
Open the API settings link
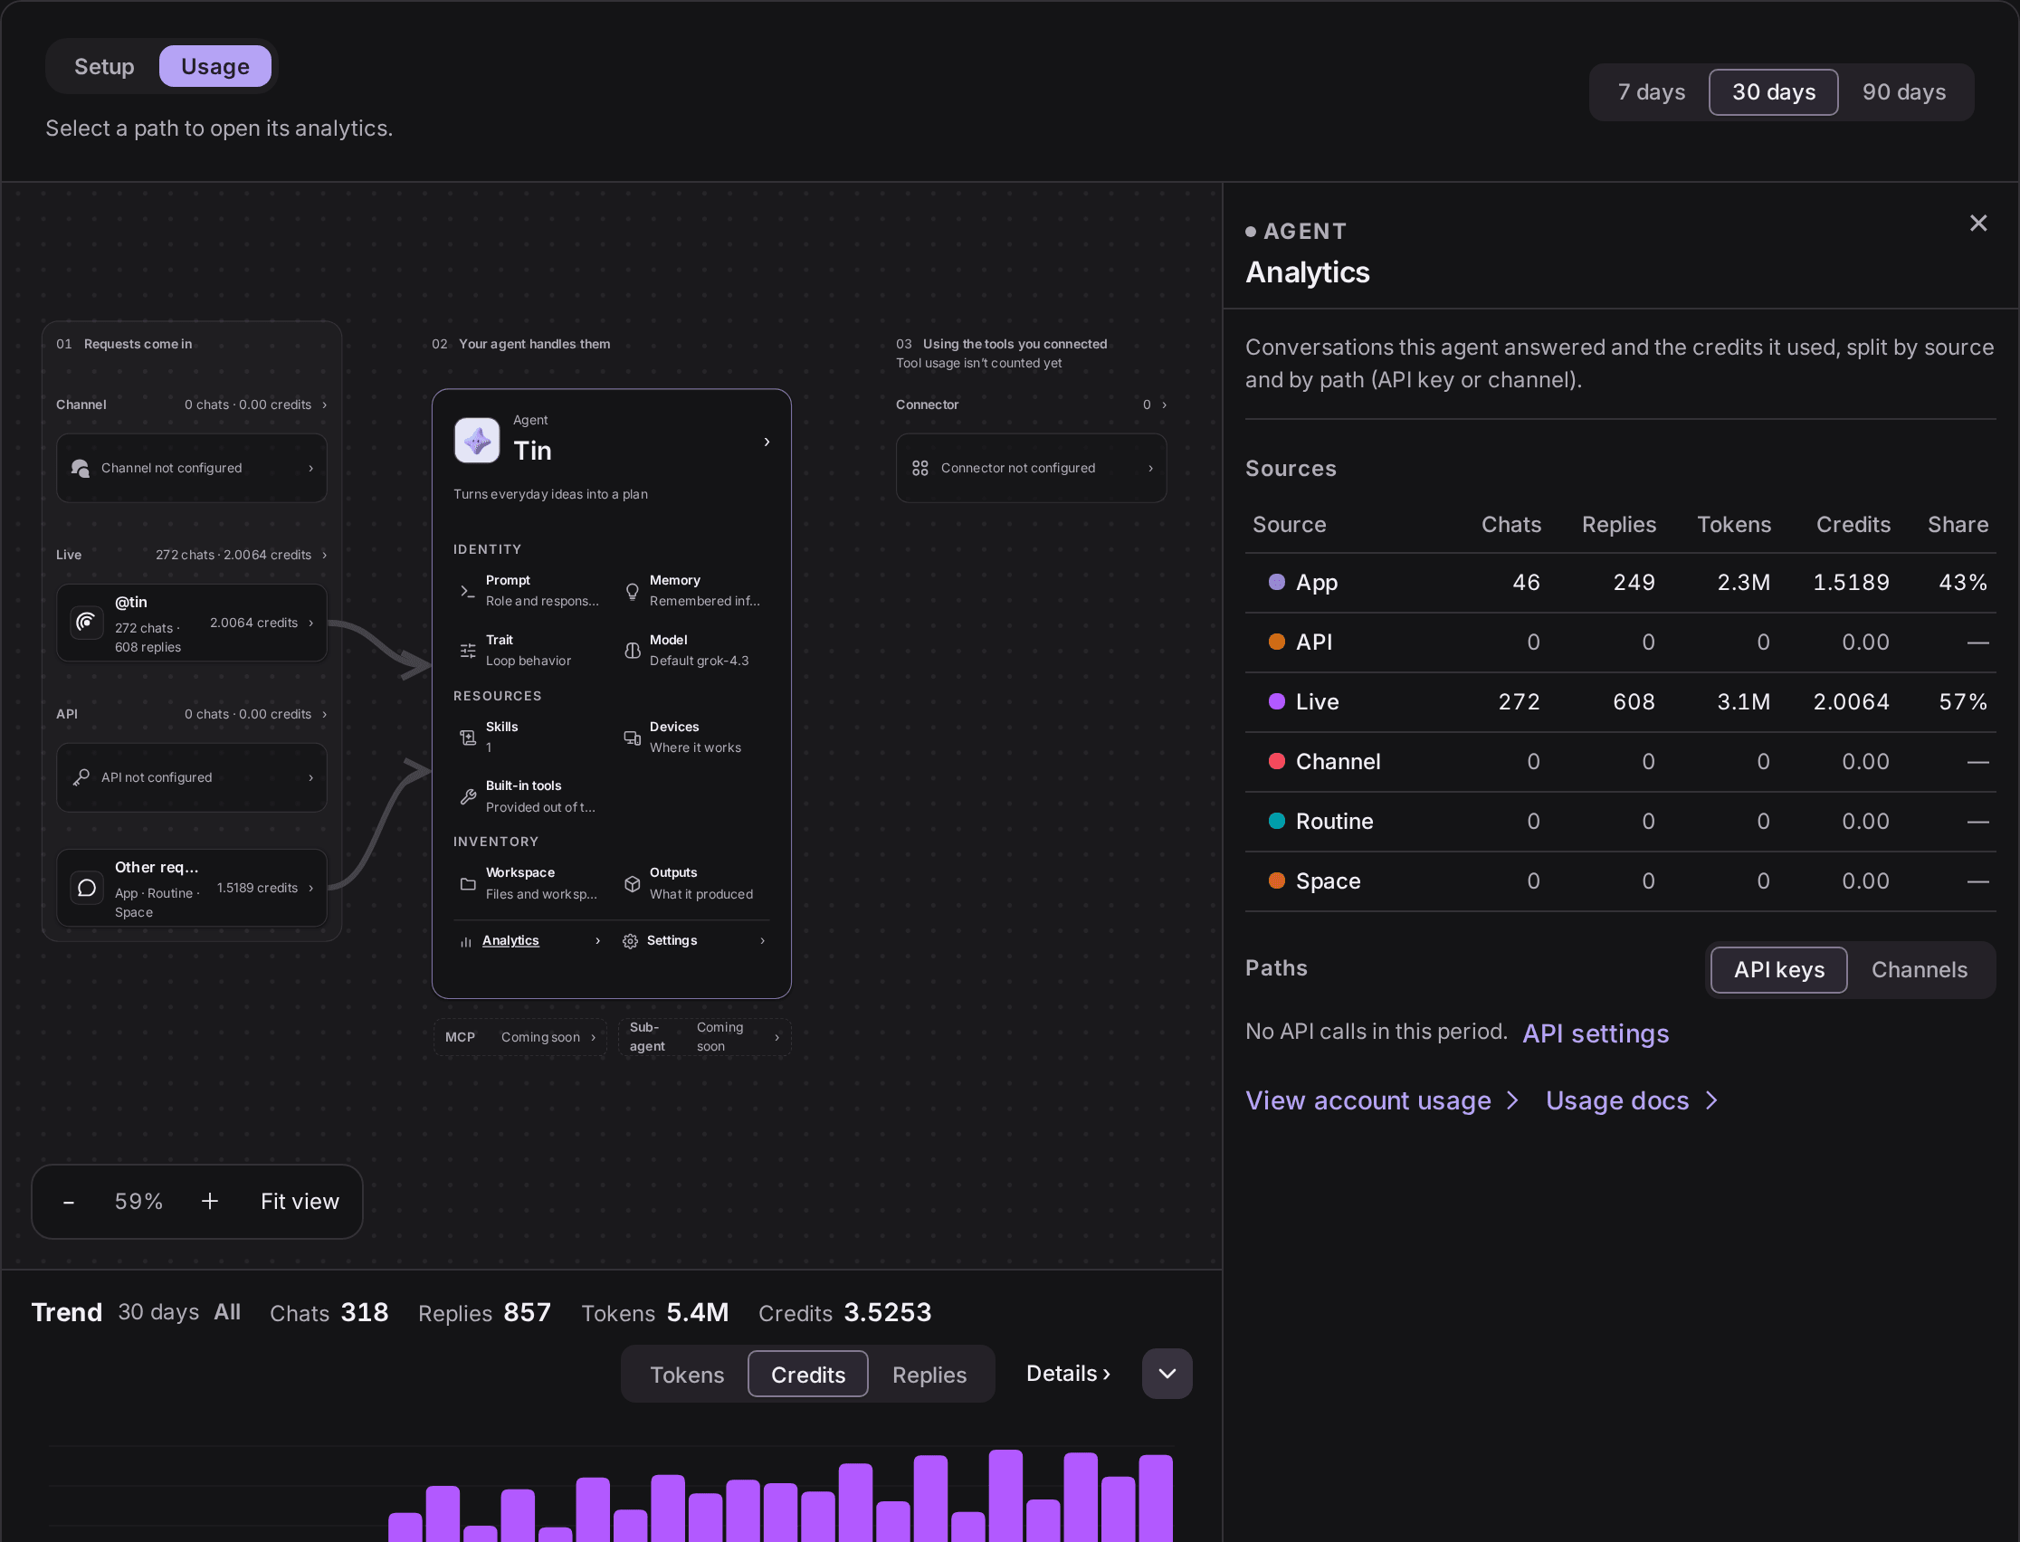[1595, 1033]
